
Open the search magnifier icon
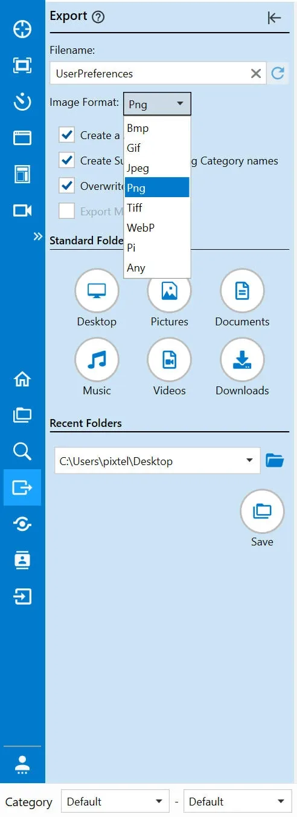22,451
